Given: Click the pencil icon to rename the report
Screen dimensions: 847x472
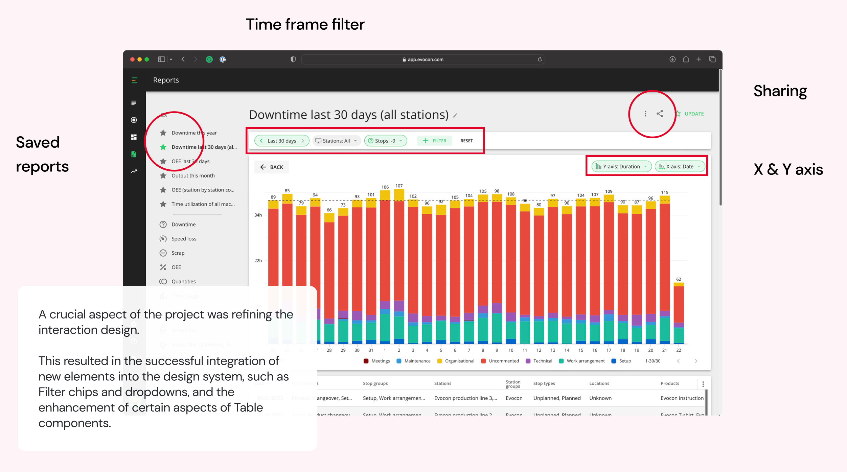Looking at the screenshot, I should tap(455, 116).
